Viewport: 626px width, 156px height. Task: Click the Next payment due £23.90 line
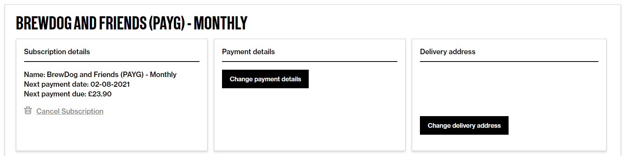(68, 94)
